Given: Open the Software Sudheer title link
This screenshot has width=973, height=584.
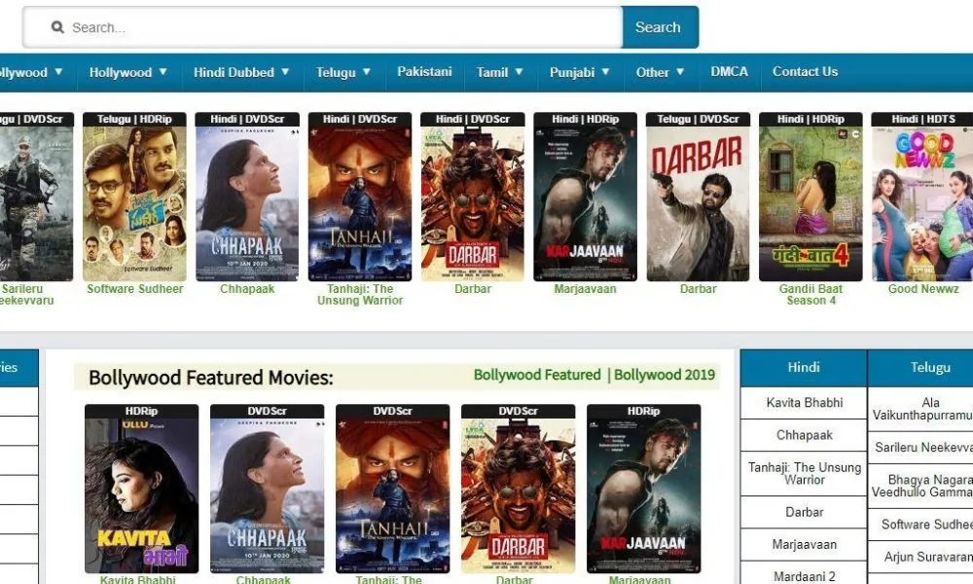Looking at the screenshot, I should pyautogui.click(x=135, y=289).
